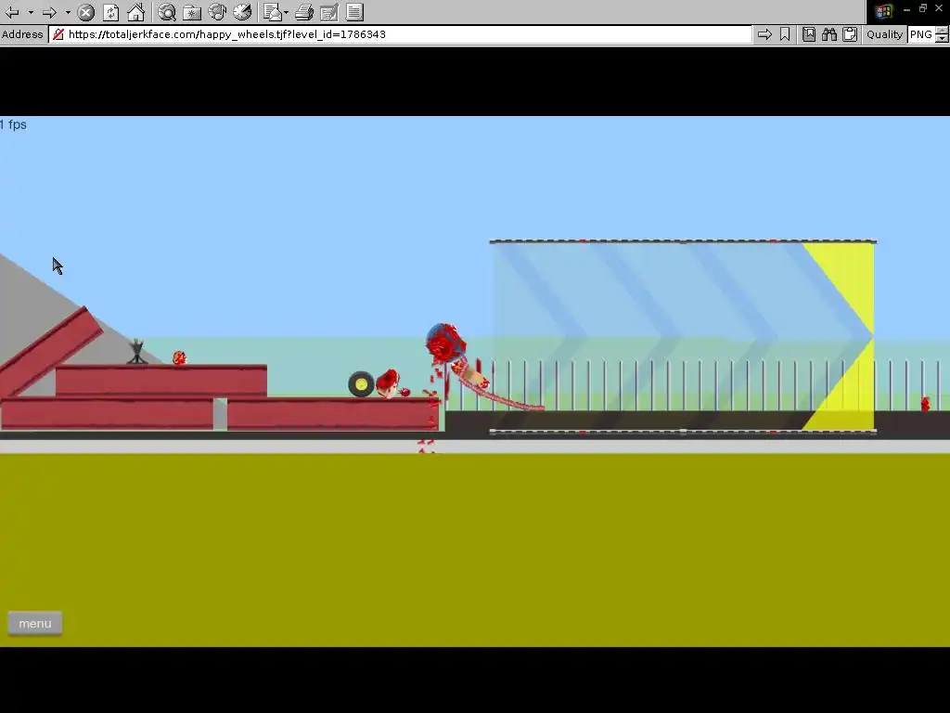Restore the window size button

tap(923, 8)
